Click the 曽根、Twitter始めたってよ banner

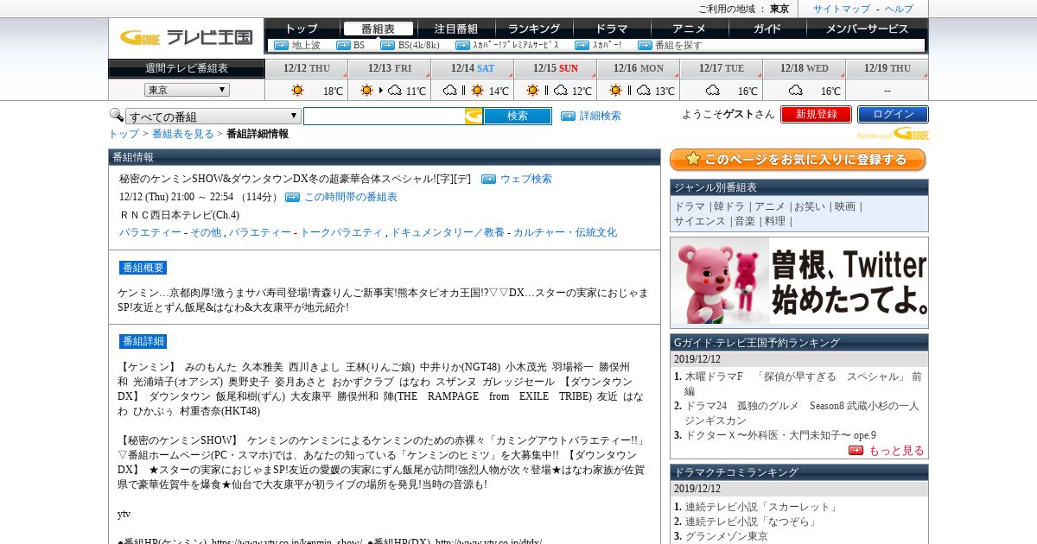tap(799, 282)
